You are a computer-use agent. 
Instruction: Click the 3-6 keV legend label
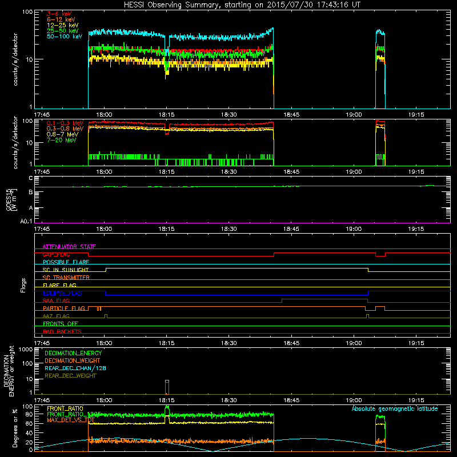[x=59, y=14]
